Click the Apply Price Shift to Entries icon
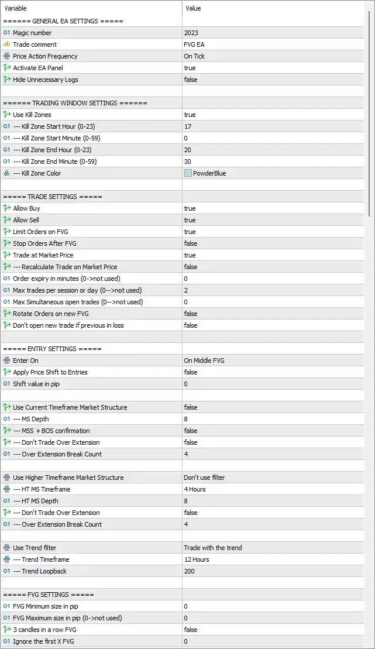Screen dimensions: 375x649 point(6,372)
